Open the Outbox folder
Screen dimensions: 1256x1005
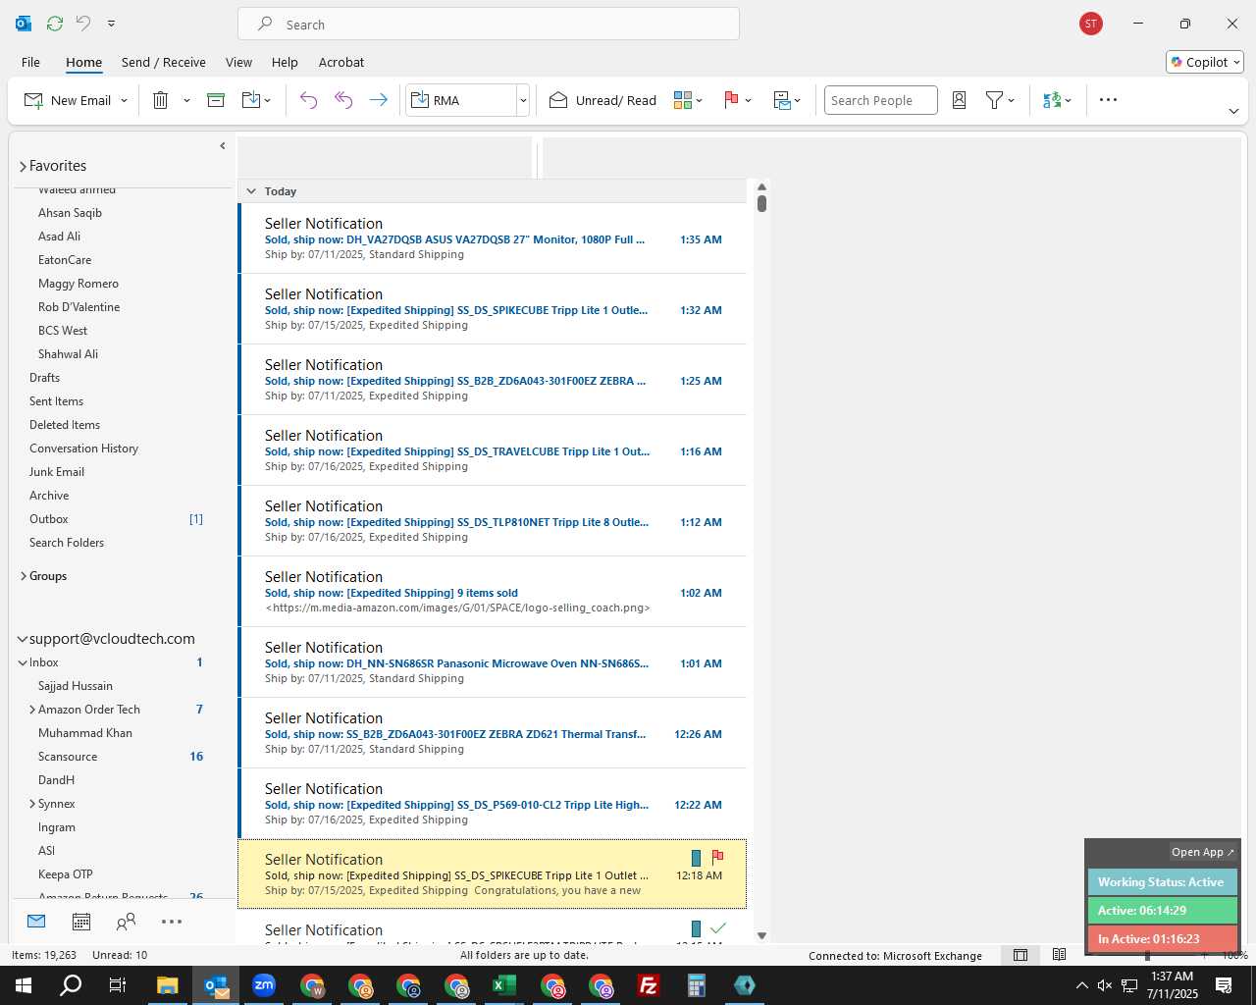(x=49, y=519)
